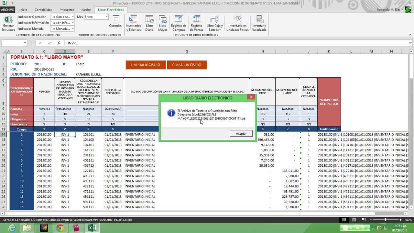
Task: Open ARCHIVO menu
Action: pos(7,10)
